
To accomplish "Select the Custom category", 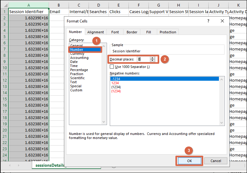I will (76, 90).
